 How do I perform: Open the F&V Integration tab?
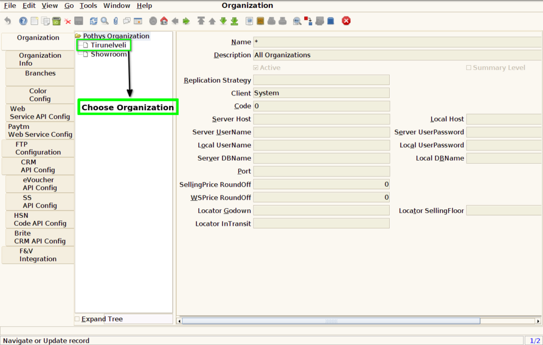point(38,255)
